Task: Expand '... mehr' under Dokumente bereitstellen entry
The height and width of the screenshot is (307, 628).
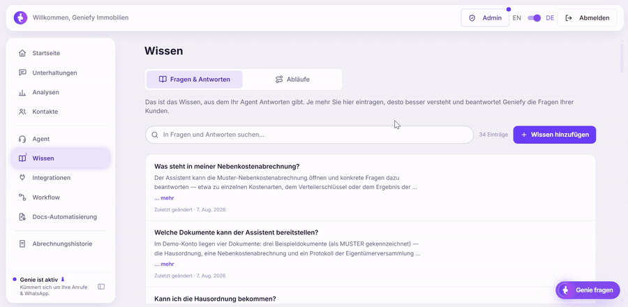Action: point(164,264)
